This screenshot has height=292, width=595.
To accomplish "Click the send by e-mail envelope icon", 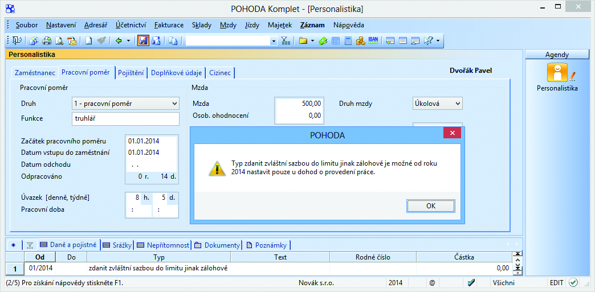I will 72,40.
